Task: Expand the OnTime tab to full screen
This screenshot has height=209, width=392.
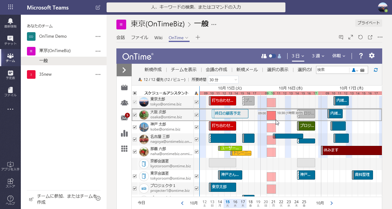Action: coord(351,37)
